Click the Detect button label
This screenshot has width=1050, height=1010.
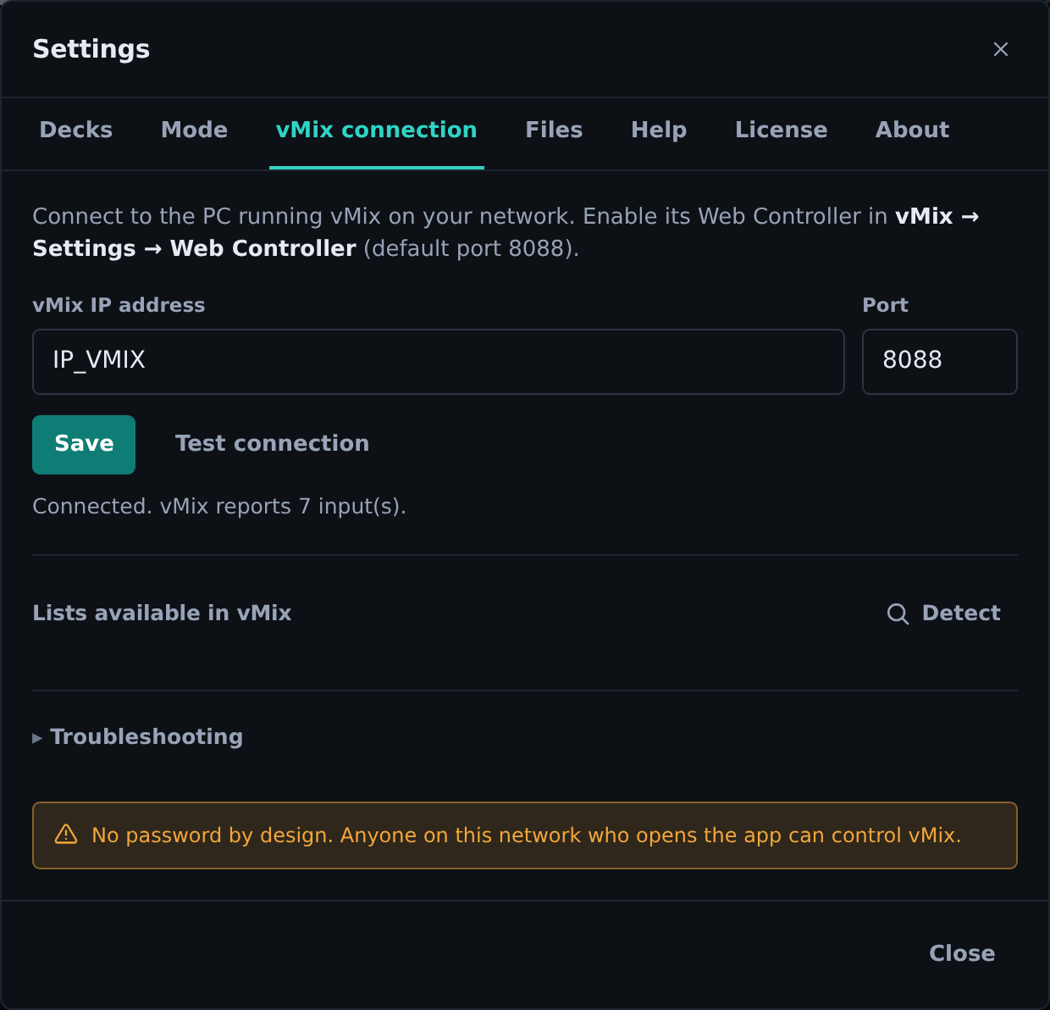(961, 613)
